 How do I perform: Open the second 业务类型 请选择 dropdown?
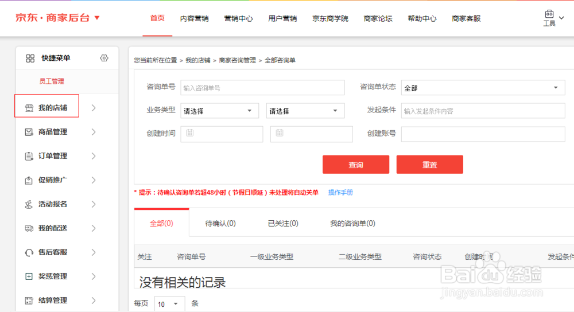tap(305, 111)
